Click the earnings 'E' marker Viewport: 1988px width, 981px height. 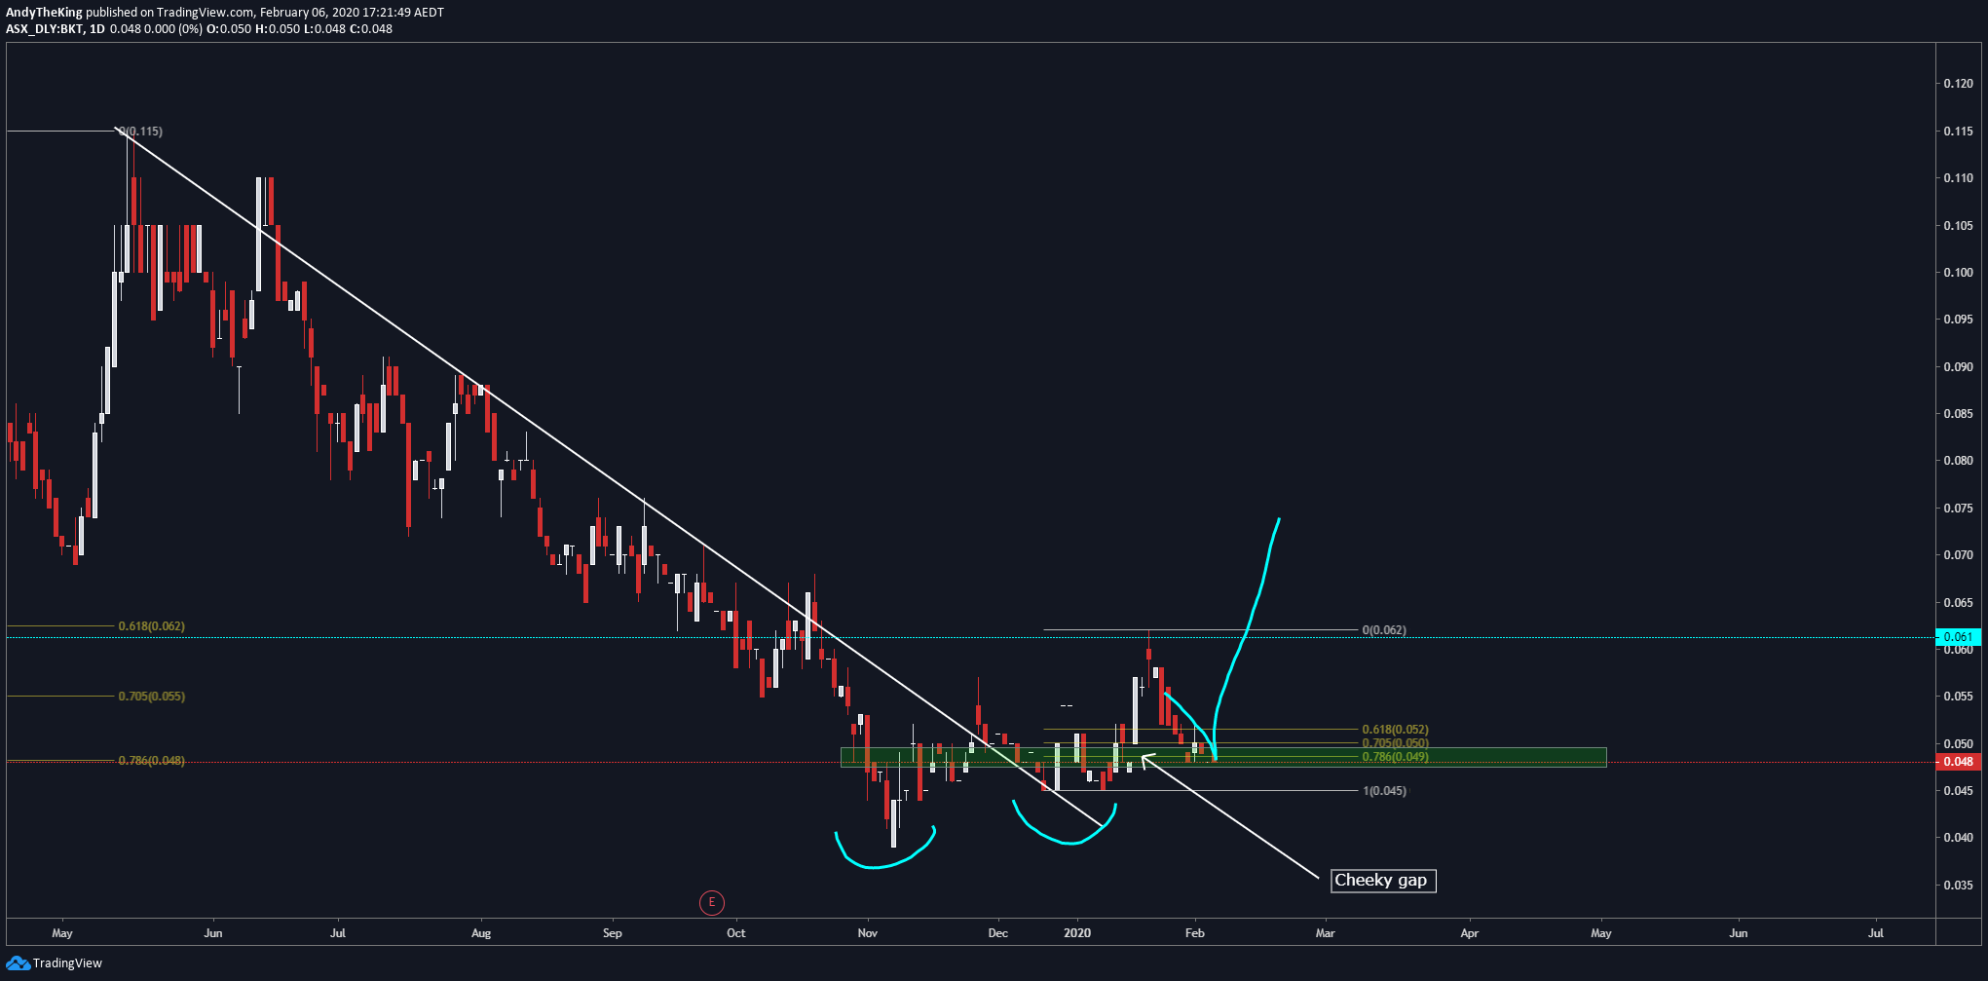point(712,903)
